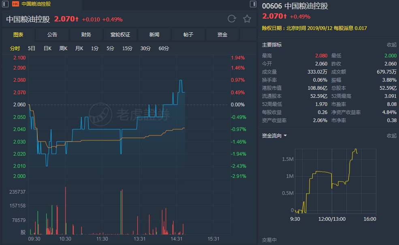
Task: Click the 交易中 trading status text
Action: click(x=269, y=240)
